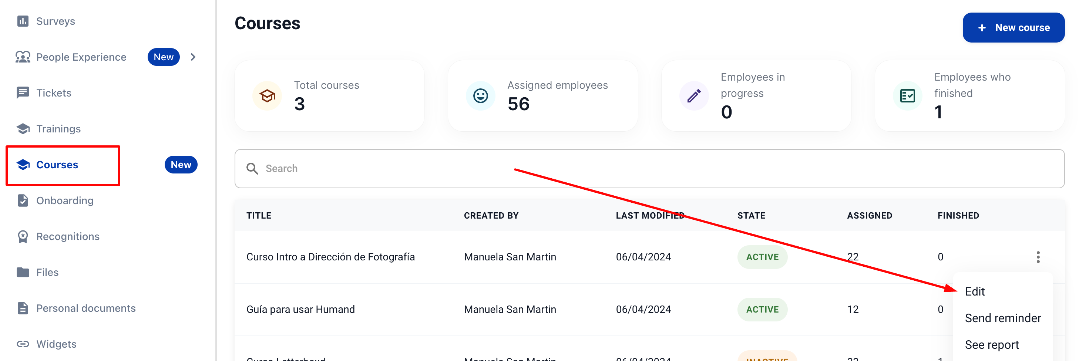The height and width of the screenshot is (361, 1079).
Task: Open course Guía para usar Humand
Action: click(x=300, y=310)
